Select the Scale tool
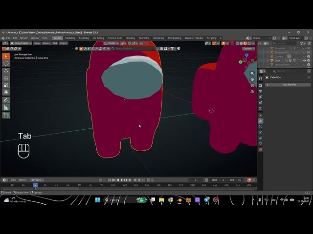 [x=6, y=85]
